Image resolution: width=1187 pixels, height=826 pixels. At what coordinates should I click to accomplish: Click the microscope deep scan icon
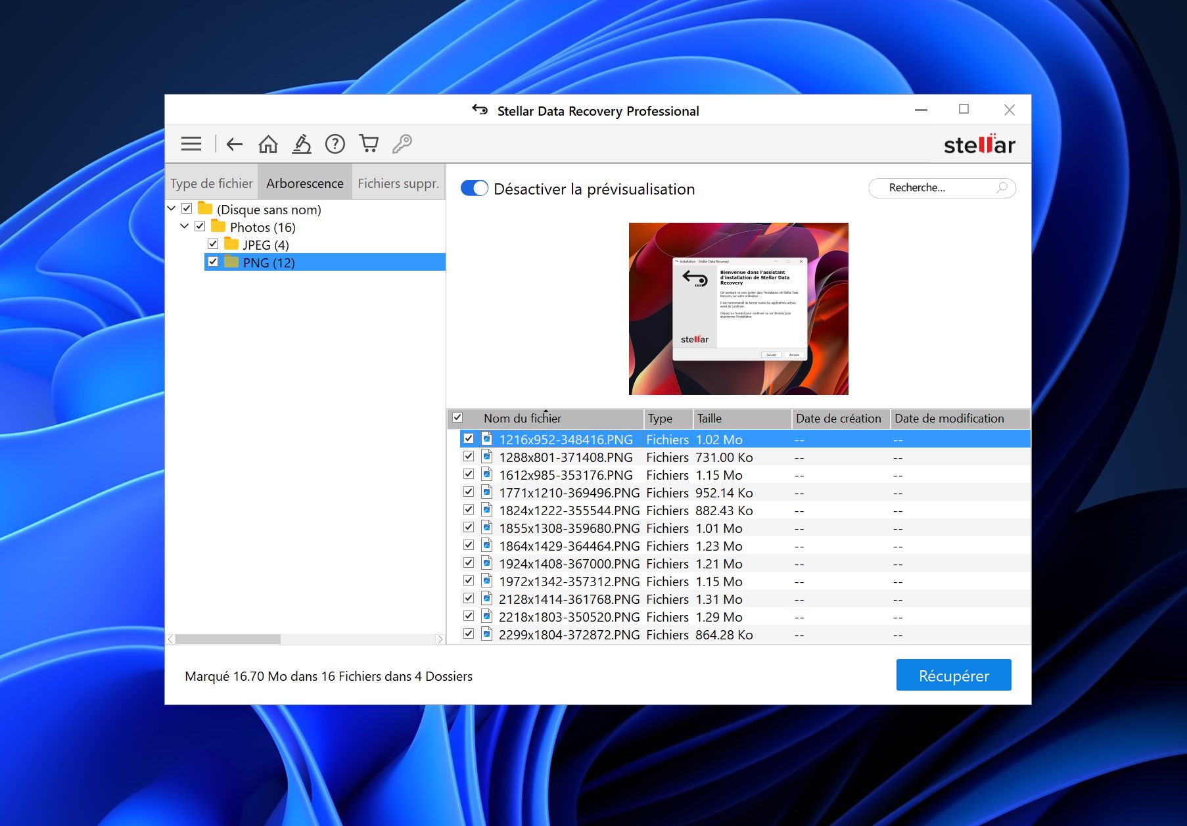[x=302, y=144]
